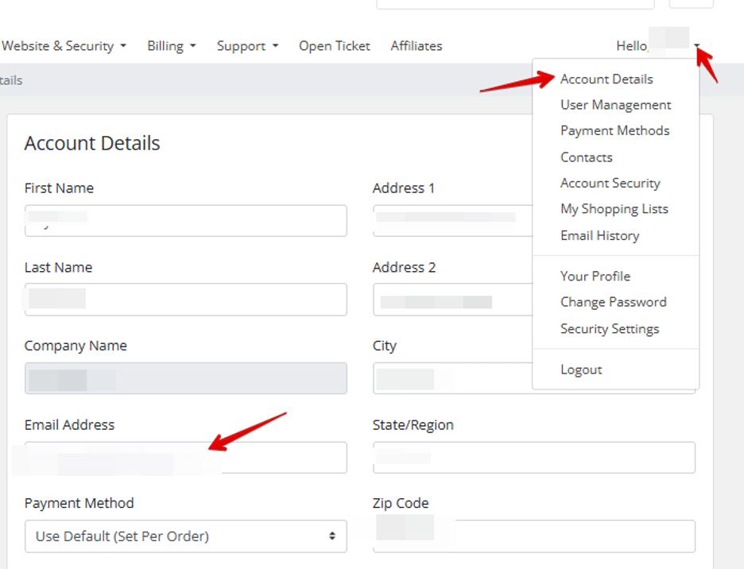Open Payment Method select box
The width and height of the screenshot is (744, 569).
pyautogui.click(x=185, y=536)
